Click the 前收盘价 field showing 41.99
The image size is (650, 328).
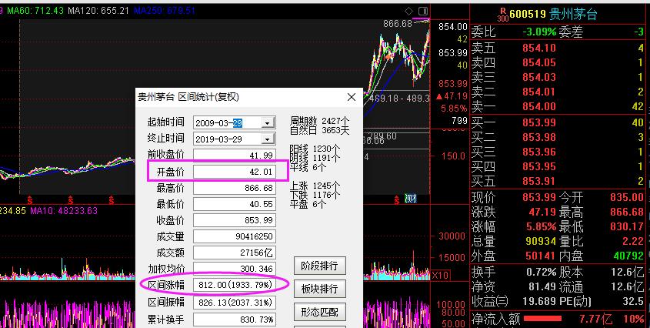[x=234, y=156]
